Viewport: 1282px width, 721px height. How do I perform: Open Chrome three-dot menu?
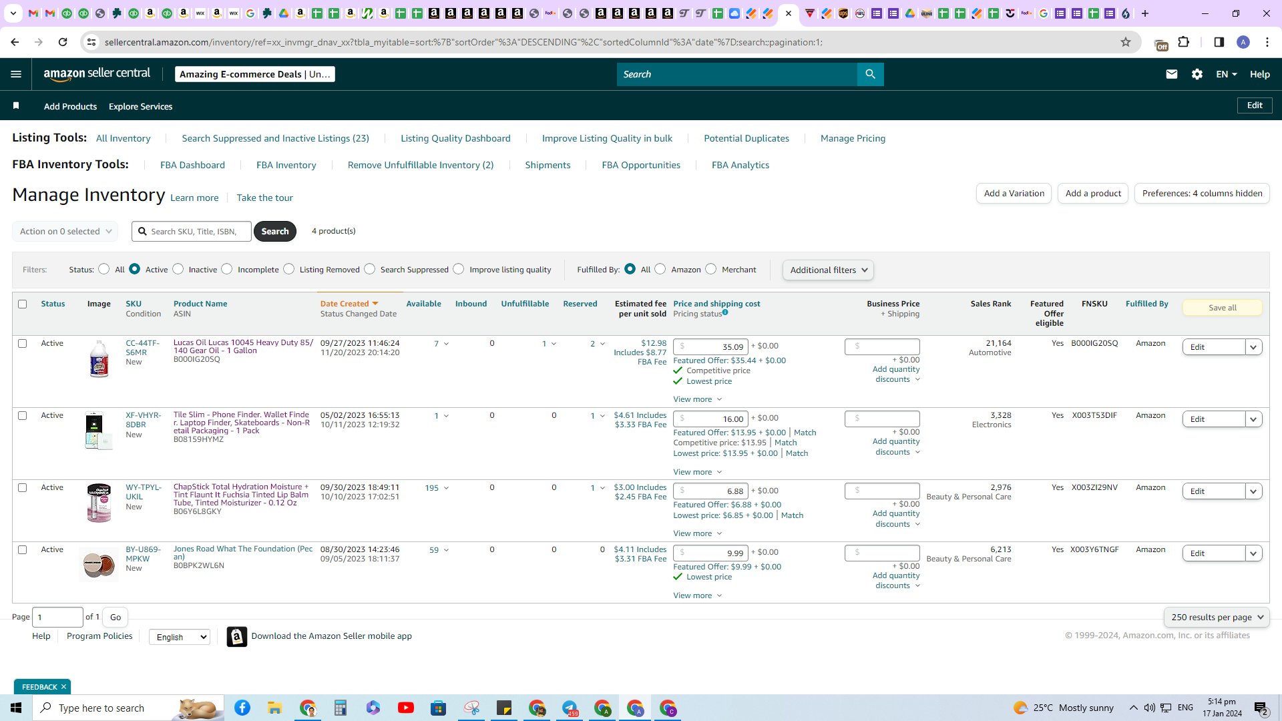point(1267,42)
